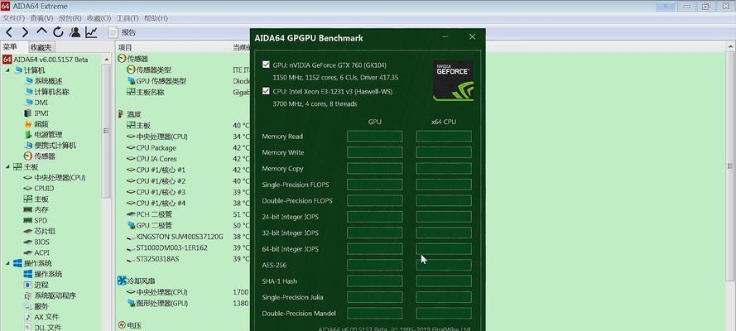The width and height of the screenshot is (736, 331).
Task: Open the 报告(R) menu
Action: tap(70, 18)
